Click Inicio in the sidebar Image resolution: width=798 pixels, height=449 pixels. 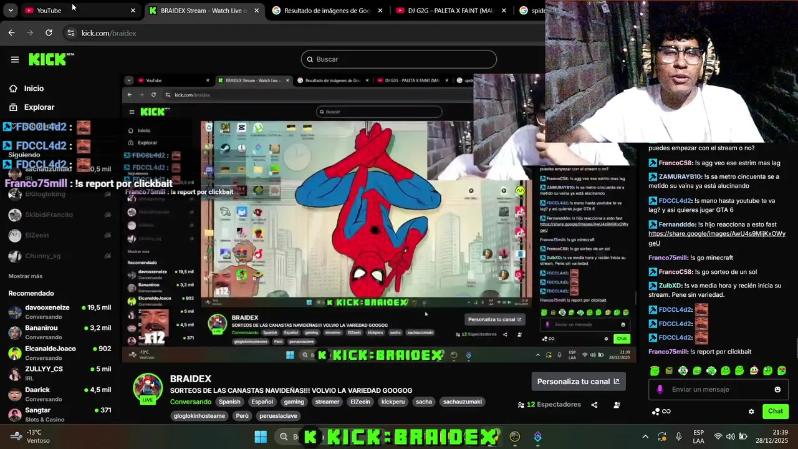click(34, 89)
